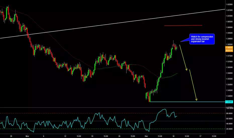The height and width of the screenshot is (138, 234).
Task: Click the oscillator 40.0000 level label
Action: click(x=229, y=124)
